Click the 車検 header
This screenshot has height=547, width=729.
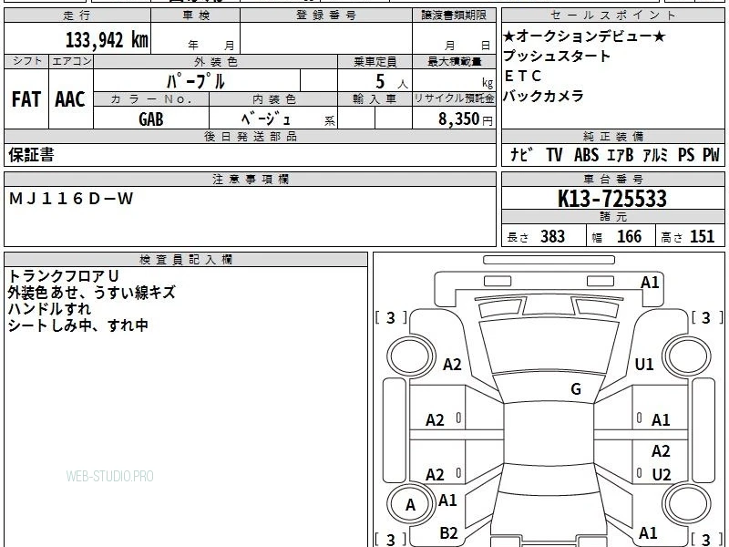pos(196,15)
